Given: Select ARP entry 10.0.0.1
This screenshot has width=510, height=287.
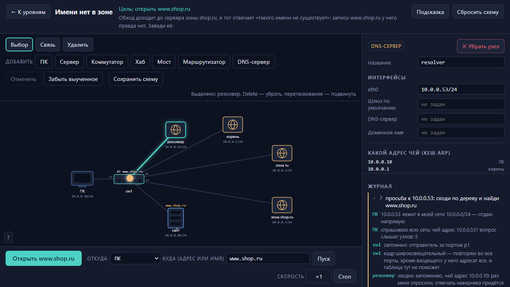Looking at the screenshot, I should (x=436, y=169).
